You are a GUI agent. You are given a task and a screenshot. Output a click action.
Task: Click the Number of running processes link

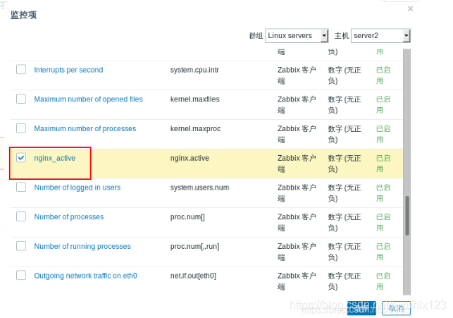tap(82, 246)
